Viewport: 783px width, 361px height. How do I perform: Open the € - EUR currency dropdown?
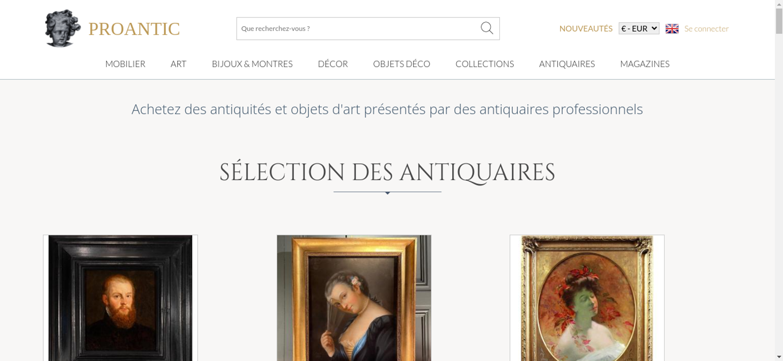pos(639,29)
